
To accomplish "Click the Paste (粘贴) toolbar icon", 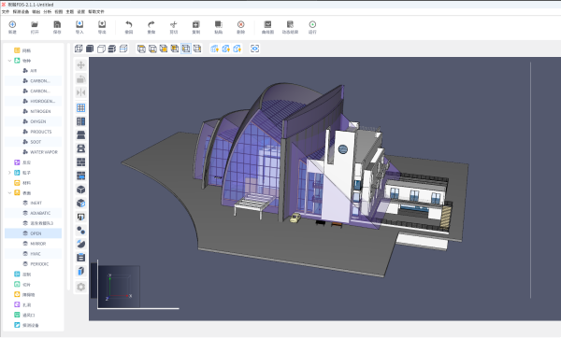I will pos(218,24).
